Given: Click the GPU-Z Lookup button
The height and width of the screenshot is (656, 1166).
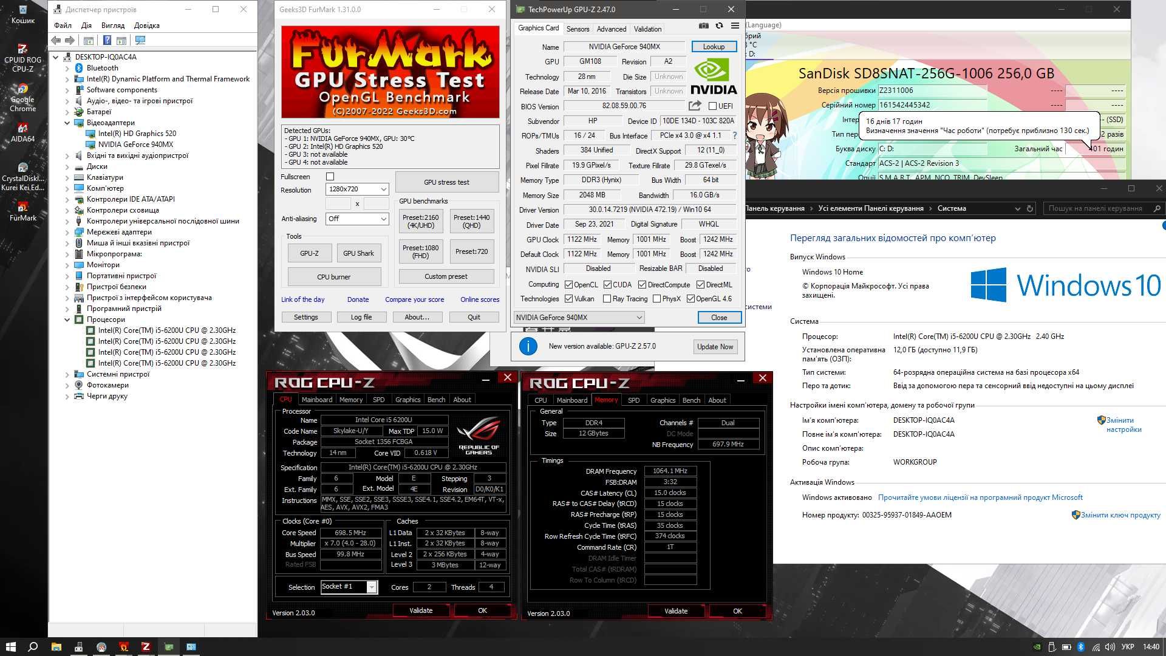Looking at the screenshot, I should (714, 47).
